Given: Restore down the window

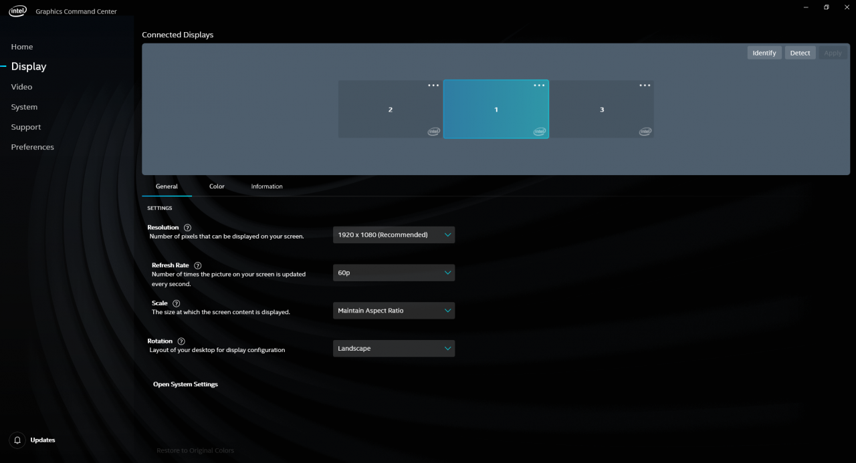Looking at the screenshot, I should 827,7.
